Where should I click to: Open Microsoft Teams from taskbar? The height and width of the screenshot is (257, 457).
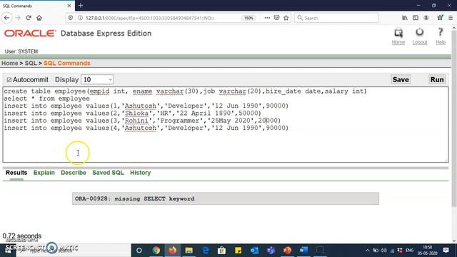tap(271, 250)
